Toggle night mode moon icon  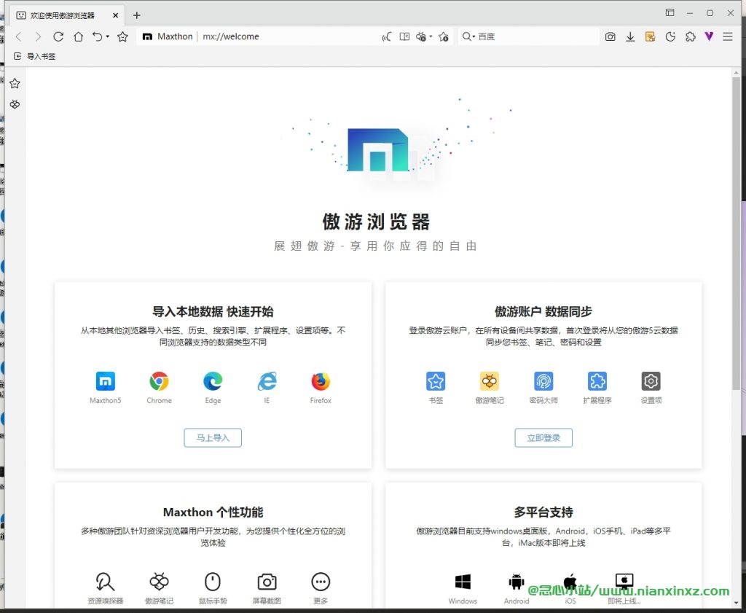[x=670, y=36]
